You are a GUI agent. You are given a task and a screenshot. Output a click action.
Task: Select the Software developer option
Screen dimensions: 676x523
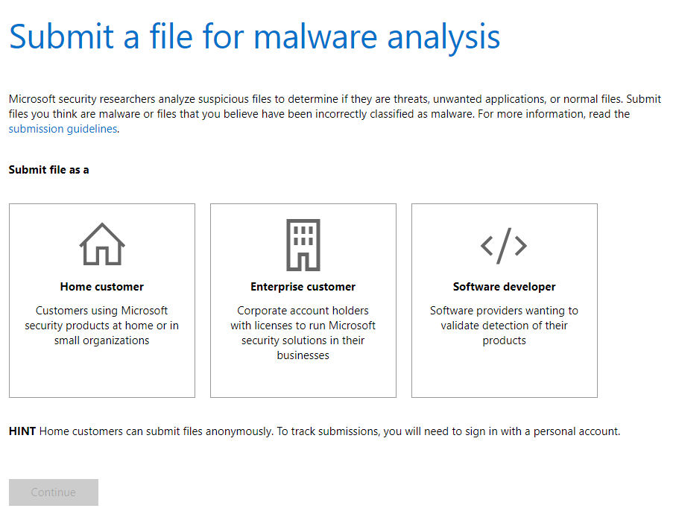504,300
